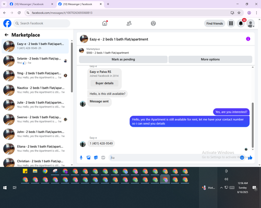
Task: Open the Friends icon in top navigation
Action: click(129, 23)
